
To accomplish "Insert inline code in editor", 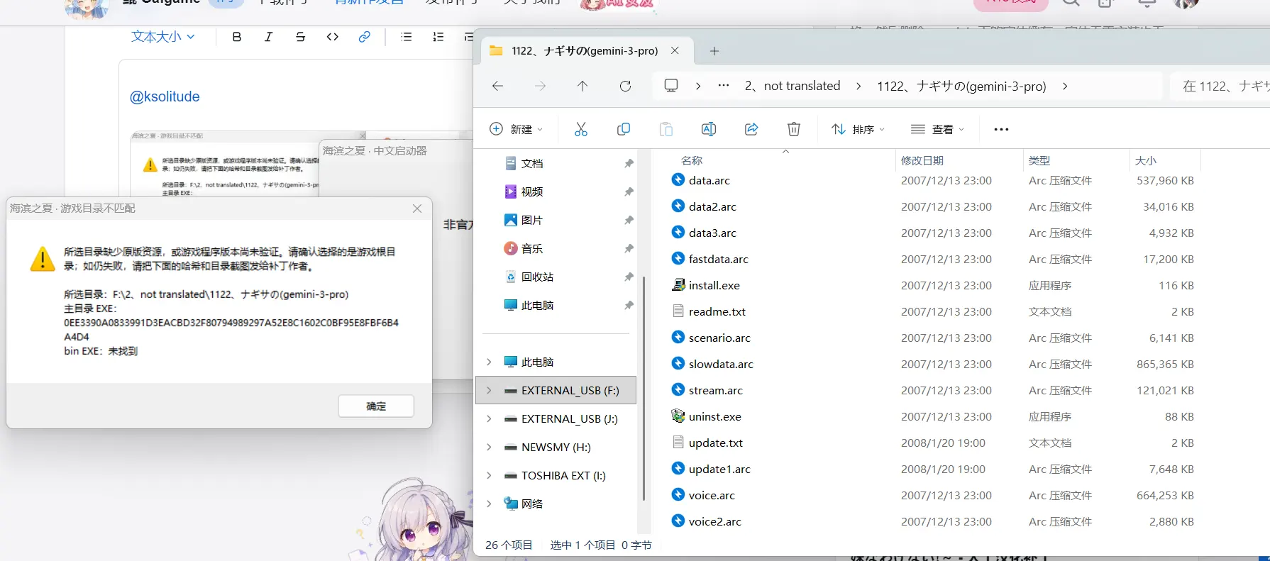I will click(x=332, y=37).
